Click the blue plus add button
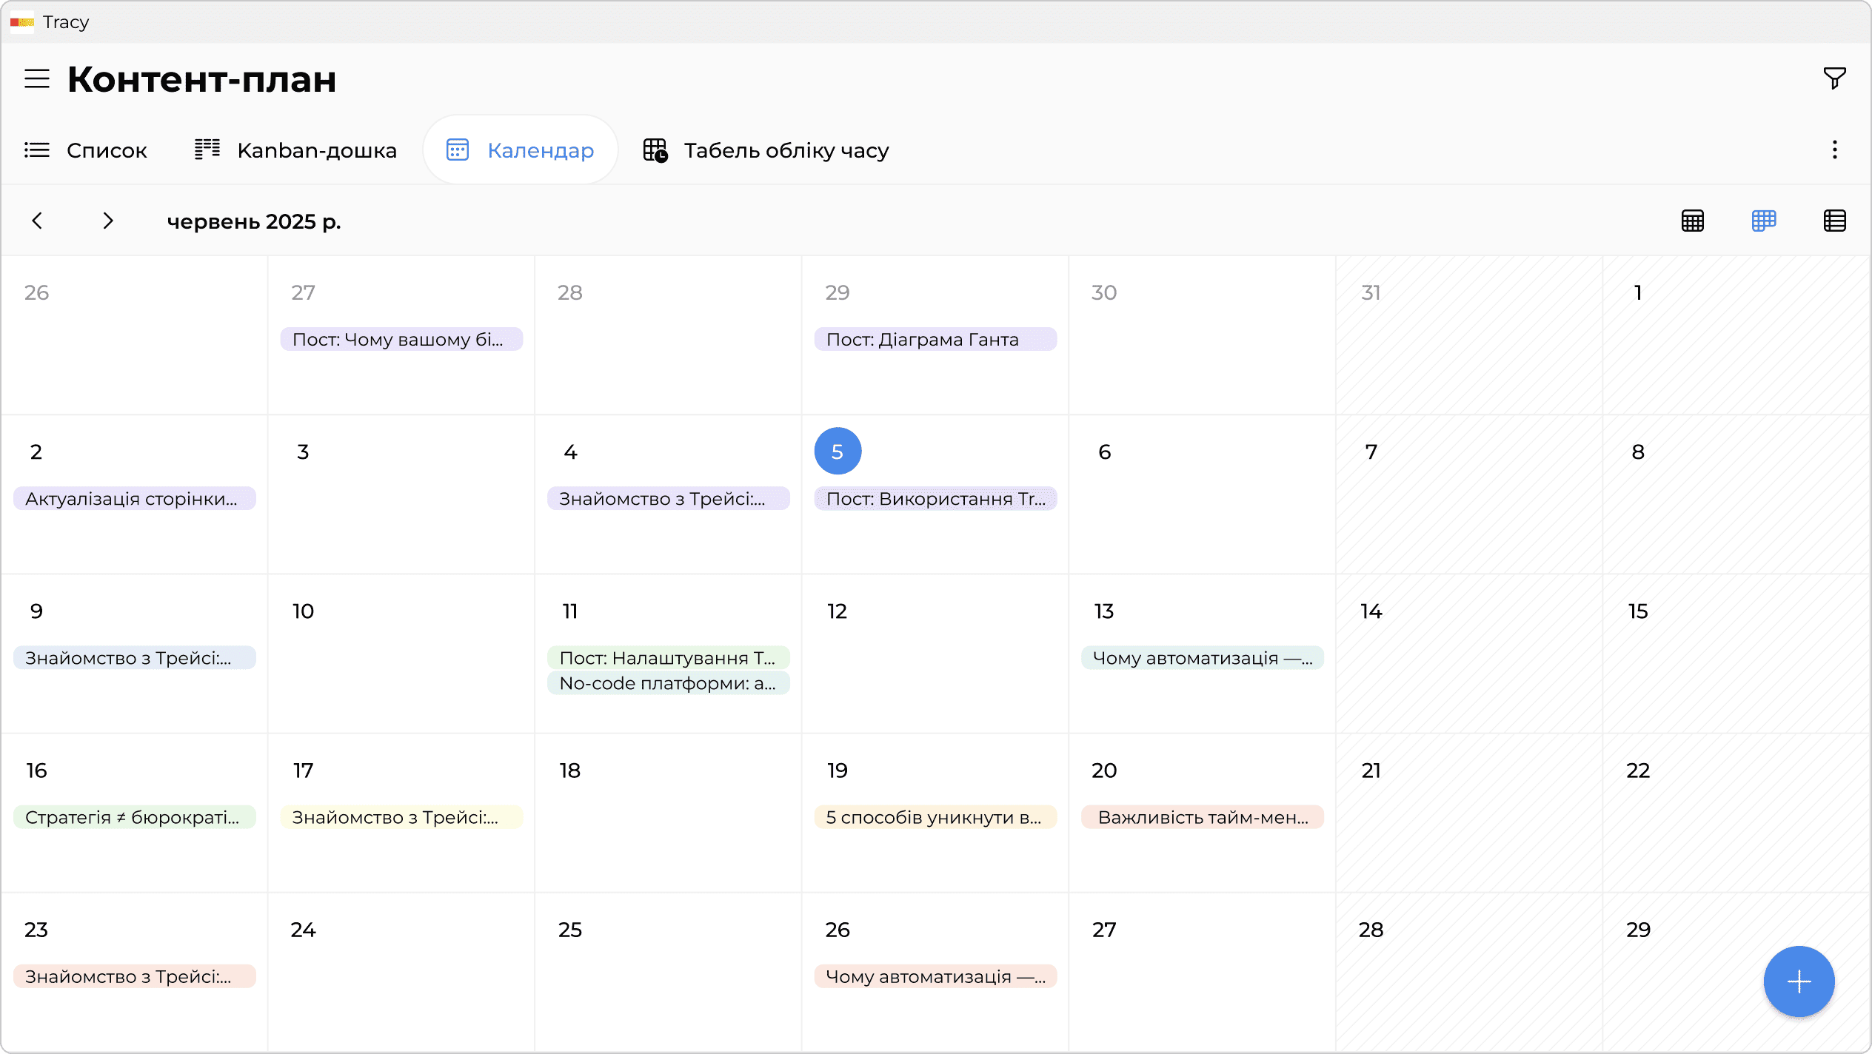 tap(1799, 981)
